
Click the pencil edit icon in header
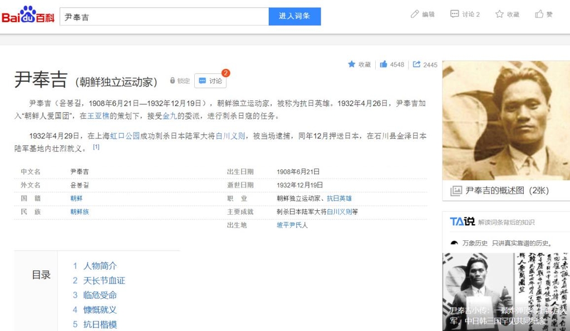pyautogui.click(x=414, y=14)
